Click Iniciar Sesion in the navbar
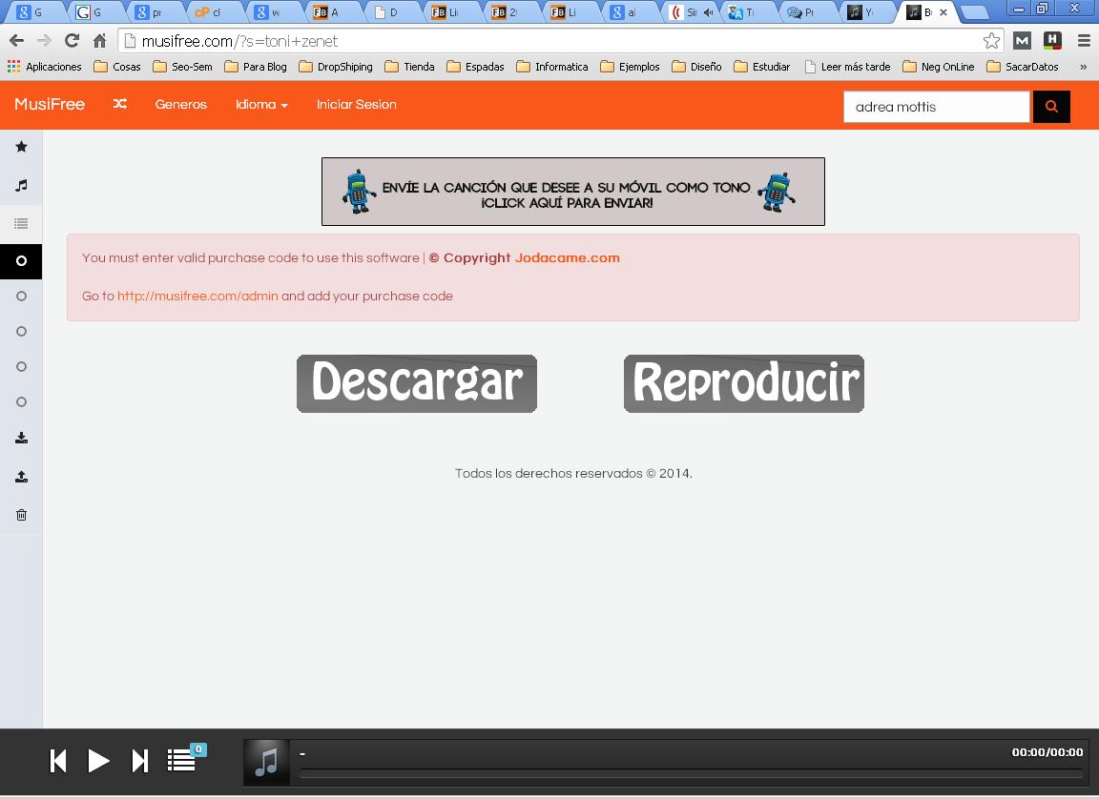This screenshot has width=1099, height=799. click(x=356, y=105)
